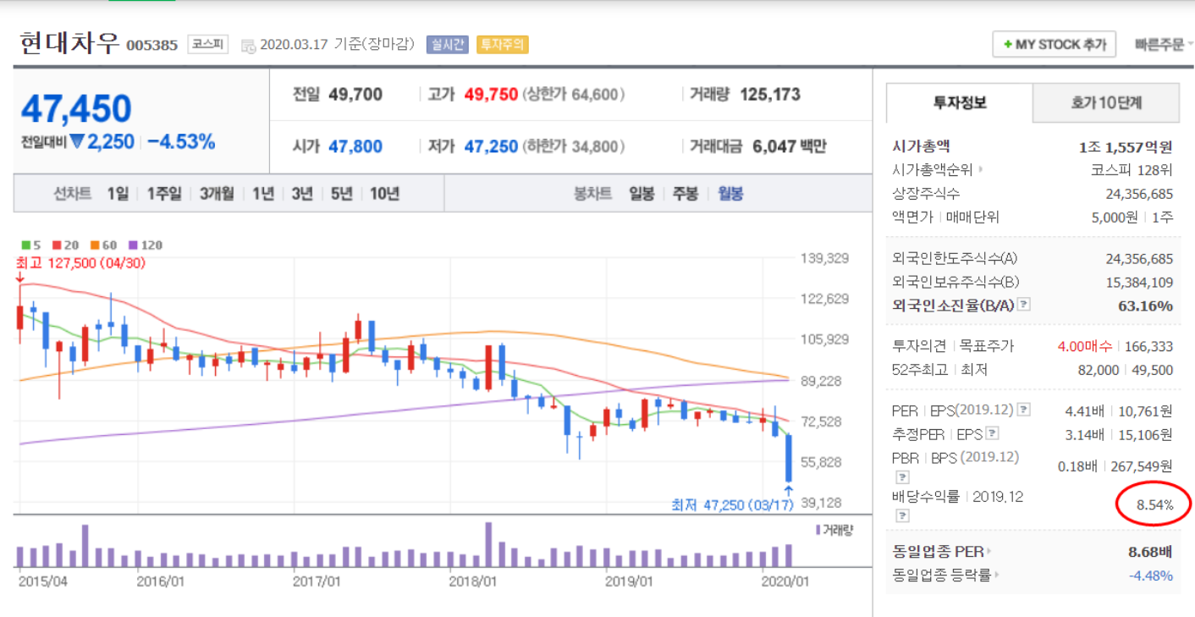The width and height of the screenshot is (1195, 617).
Task: Open help icon next to PER | EPS(2019.12)
Action: [x=1024, y=410]
